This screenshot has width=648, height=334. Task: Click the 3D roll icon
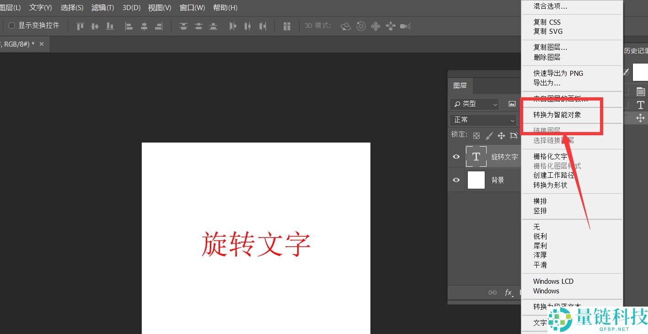tap(361, 26)
